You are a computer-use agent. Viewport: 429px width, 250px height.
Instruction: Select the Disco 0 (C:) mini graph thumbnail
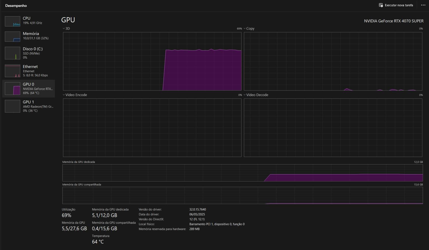13,53
